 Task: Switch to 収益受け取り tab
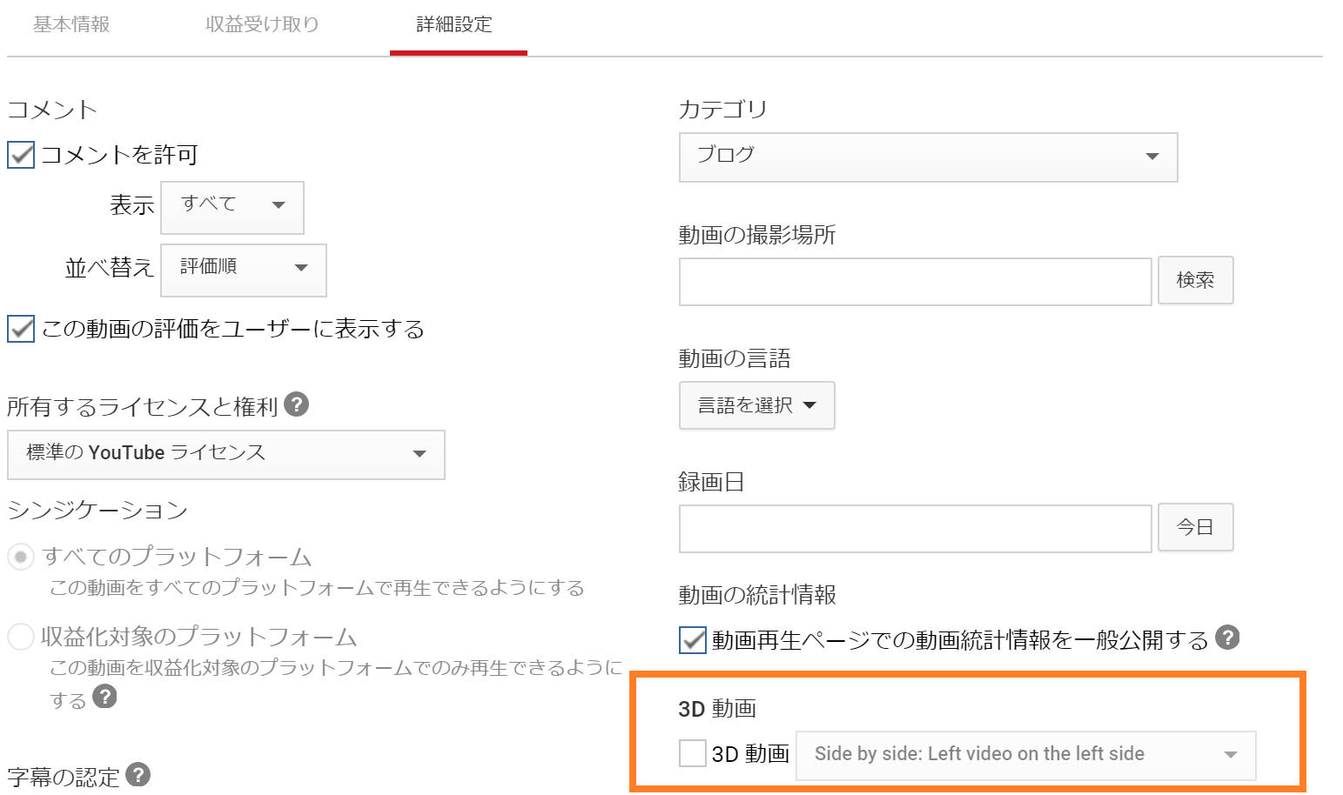coord(262,25)
